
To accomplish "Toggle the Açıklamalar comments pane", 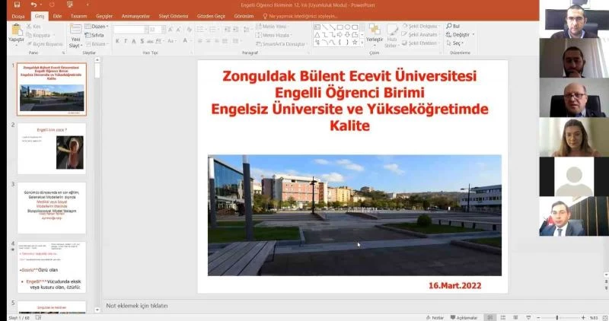I will [464, 317].
